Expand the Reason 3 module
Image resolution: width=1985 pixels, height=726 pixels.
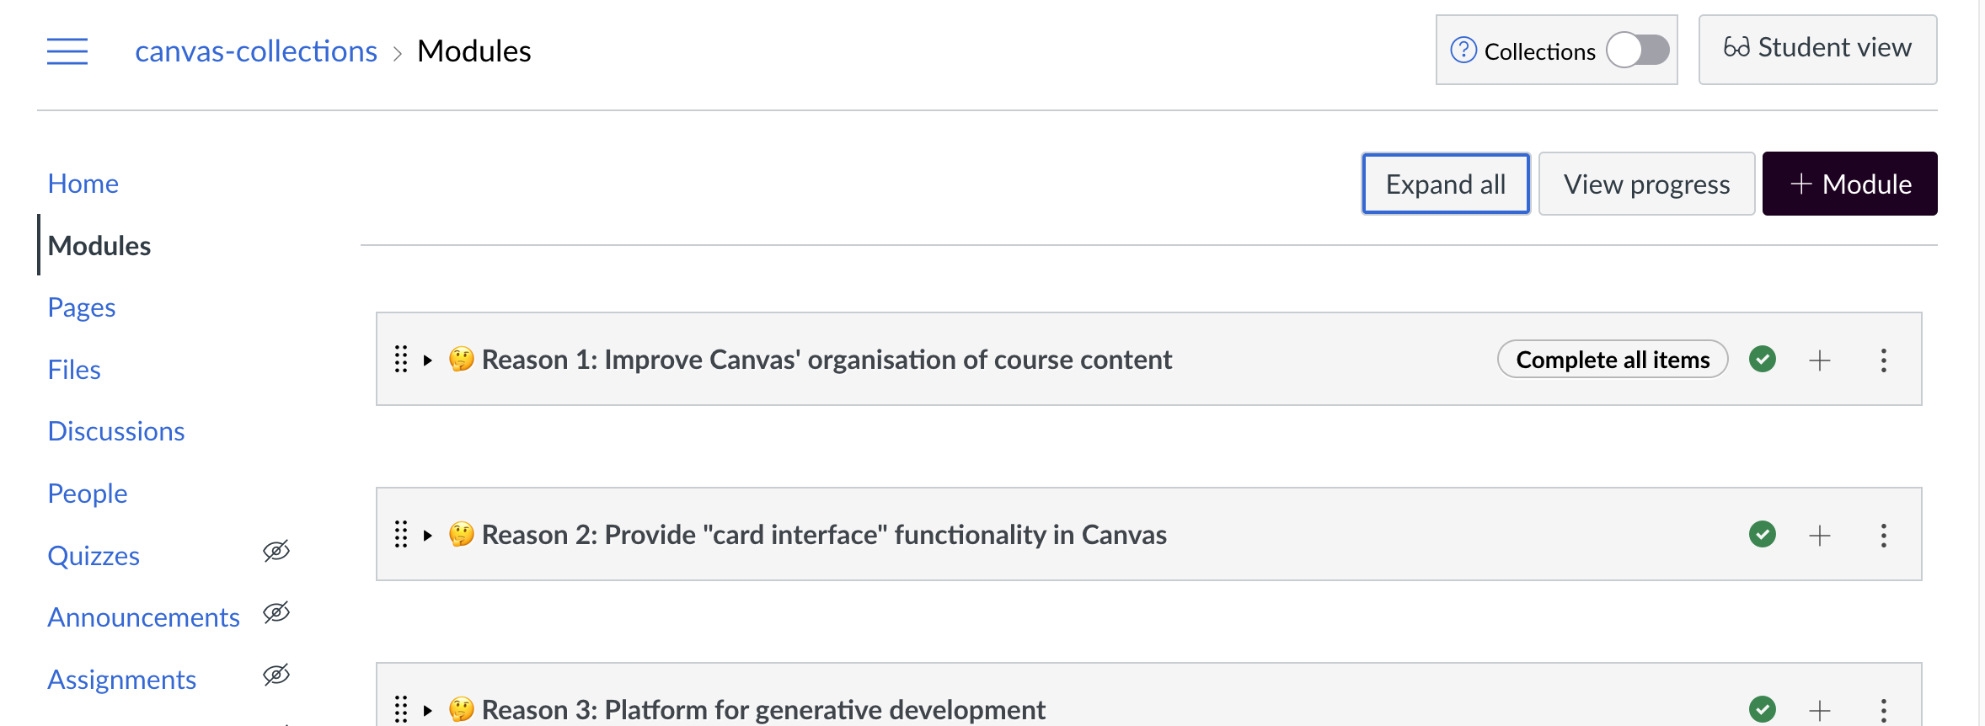428,711
